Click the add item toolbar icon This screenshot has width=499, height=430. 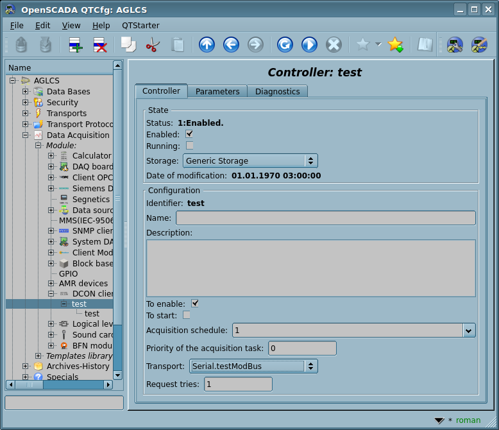click(76, 45)
